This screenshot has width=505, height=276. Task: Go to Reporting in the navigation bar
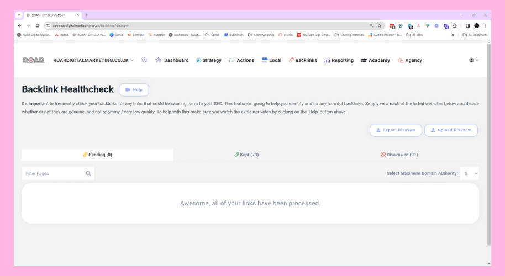(x=339, y=60)
